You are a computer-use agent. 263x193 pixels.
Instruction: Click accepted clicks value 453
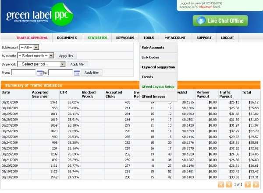coord(128,102)
